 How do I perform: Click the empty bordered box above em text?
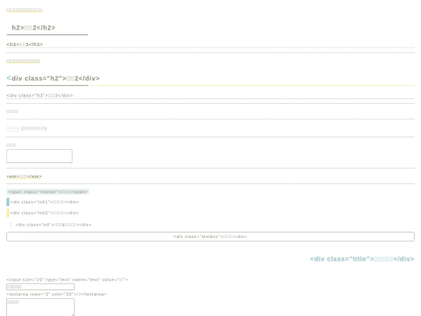(39, 156)
